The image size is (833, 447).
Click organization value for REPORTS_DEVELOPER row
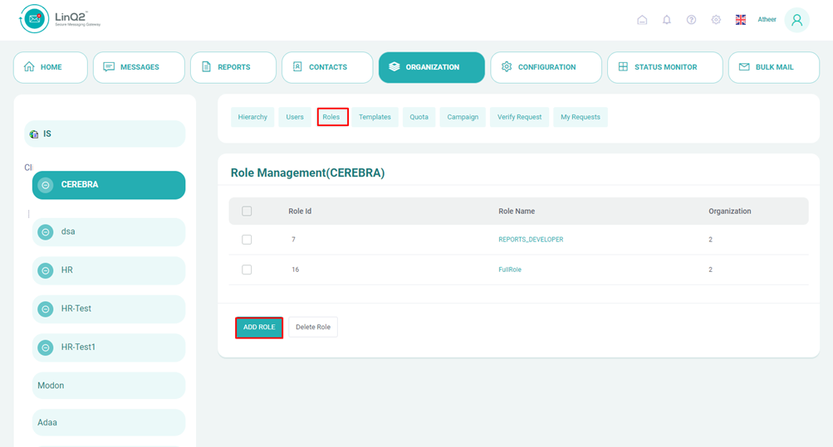pos(710,240)
